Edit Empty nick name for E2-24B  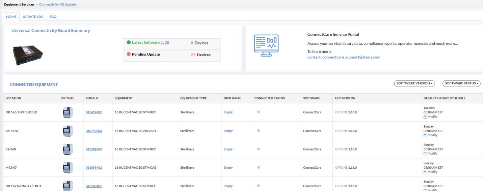[x=228, y=149]
